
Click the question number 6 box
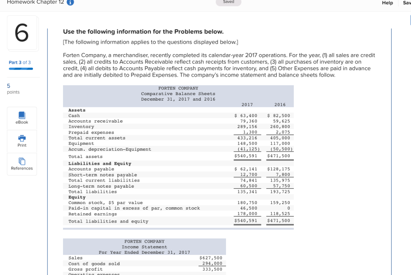click(x=22, y=32)
